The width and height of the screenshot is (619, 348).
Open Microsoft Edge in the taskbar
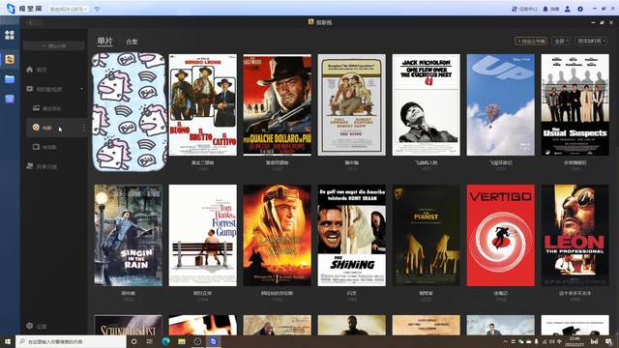pos(165,341)
